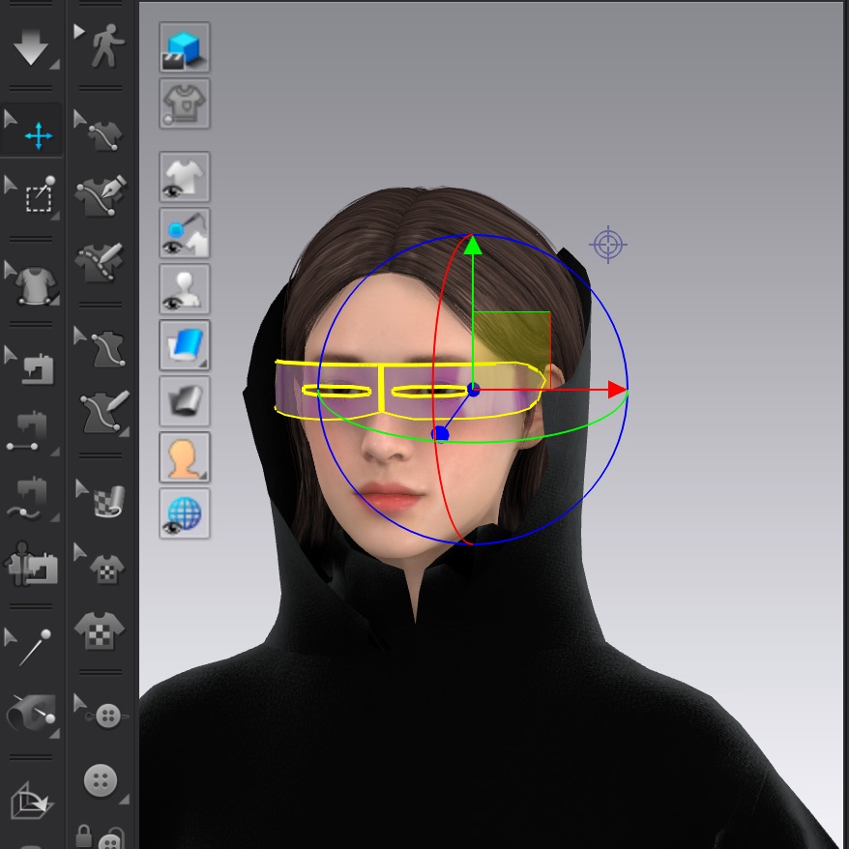This screenshot has width=849, height=849.
Task: Toggle Show Garment eye icon
Action: click(x=184, y=178)
